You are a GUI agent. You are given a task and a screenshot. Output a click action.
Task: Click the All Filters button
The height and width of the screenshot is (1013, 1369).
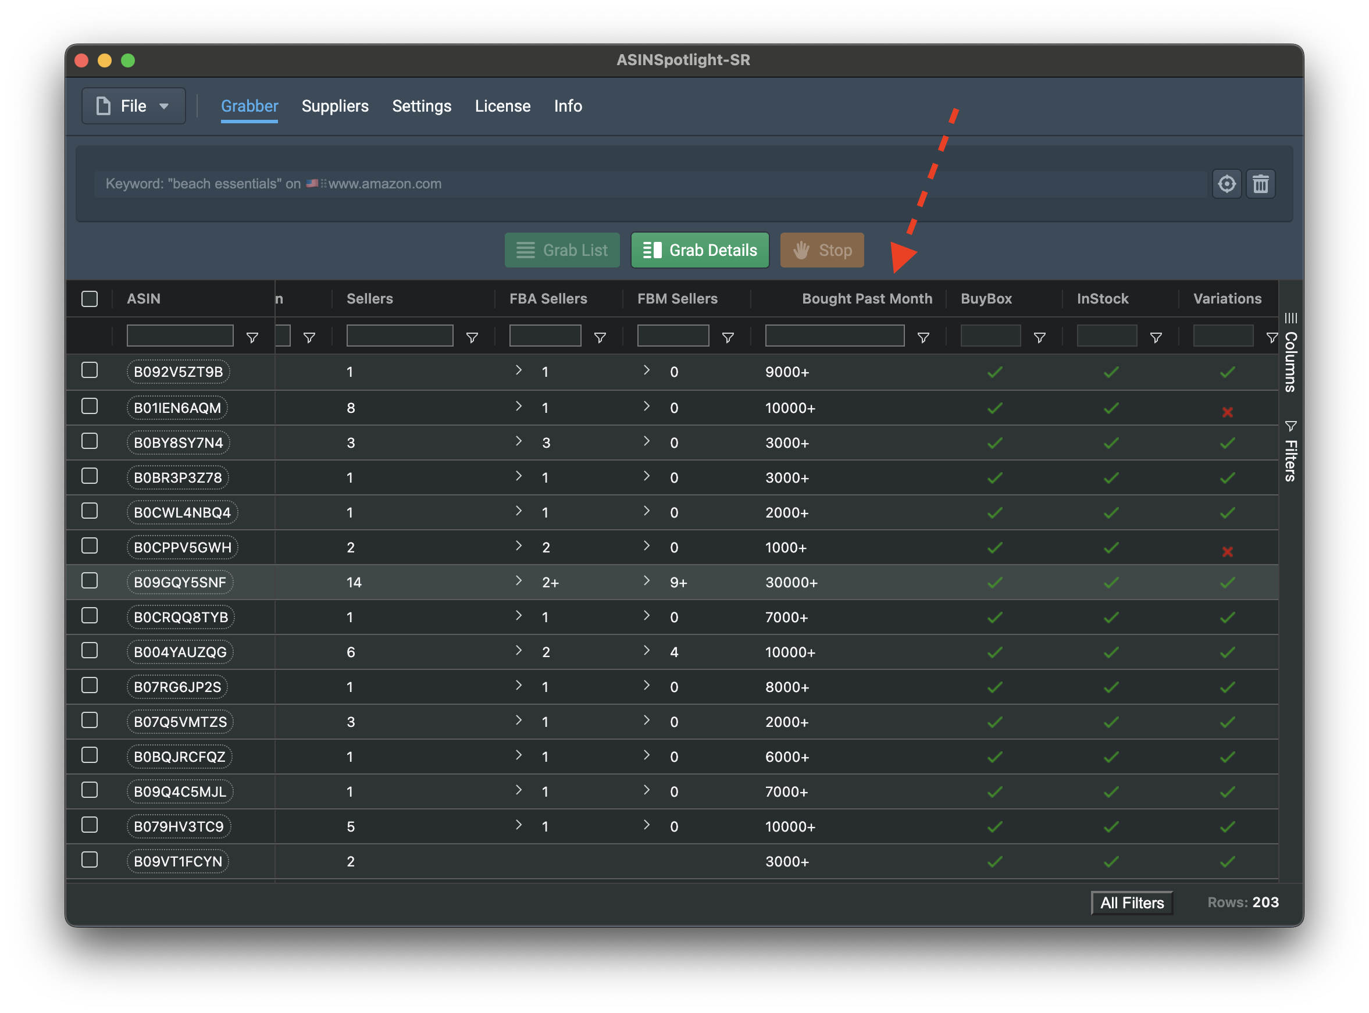coord(1131,903)
